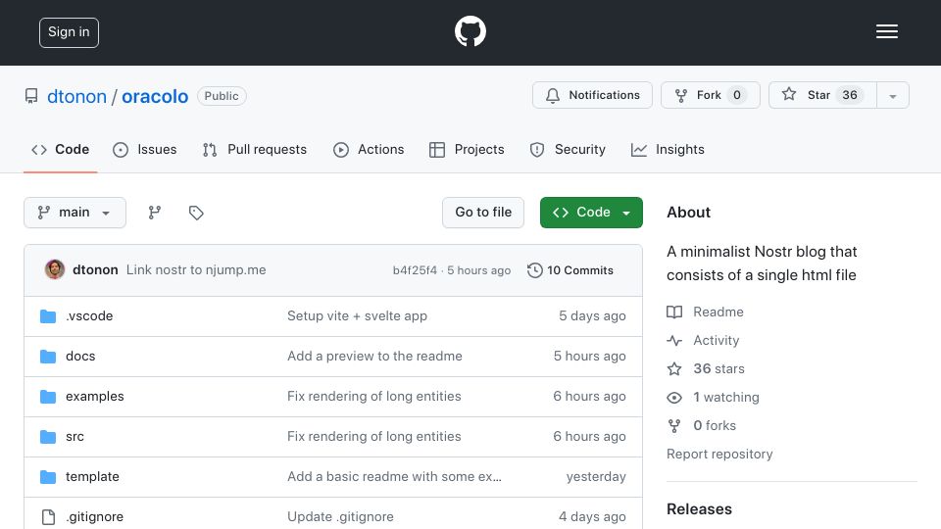Viewport: 941px width, 529px height.
Task: Click the repository book icon beside dtonon
Action: click(31, 96)
